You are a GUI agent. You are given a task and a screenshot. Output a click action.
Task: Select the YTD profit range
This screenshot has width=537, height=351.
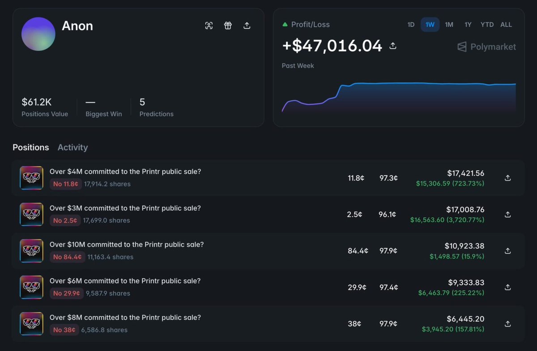tap(487, 25)
